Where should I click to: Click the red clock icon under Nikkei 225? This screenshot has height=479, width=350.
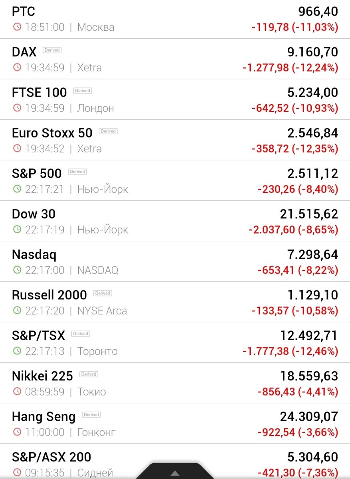click(17, 391)
